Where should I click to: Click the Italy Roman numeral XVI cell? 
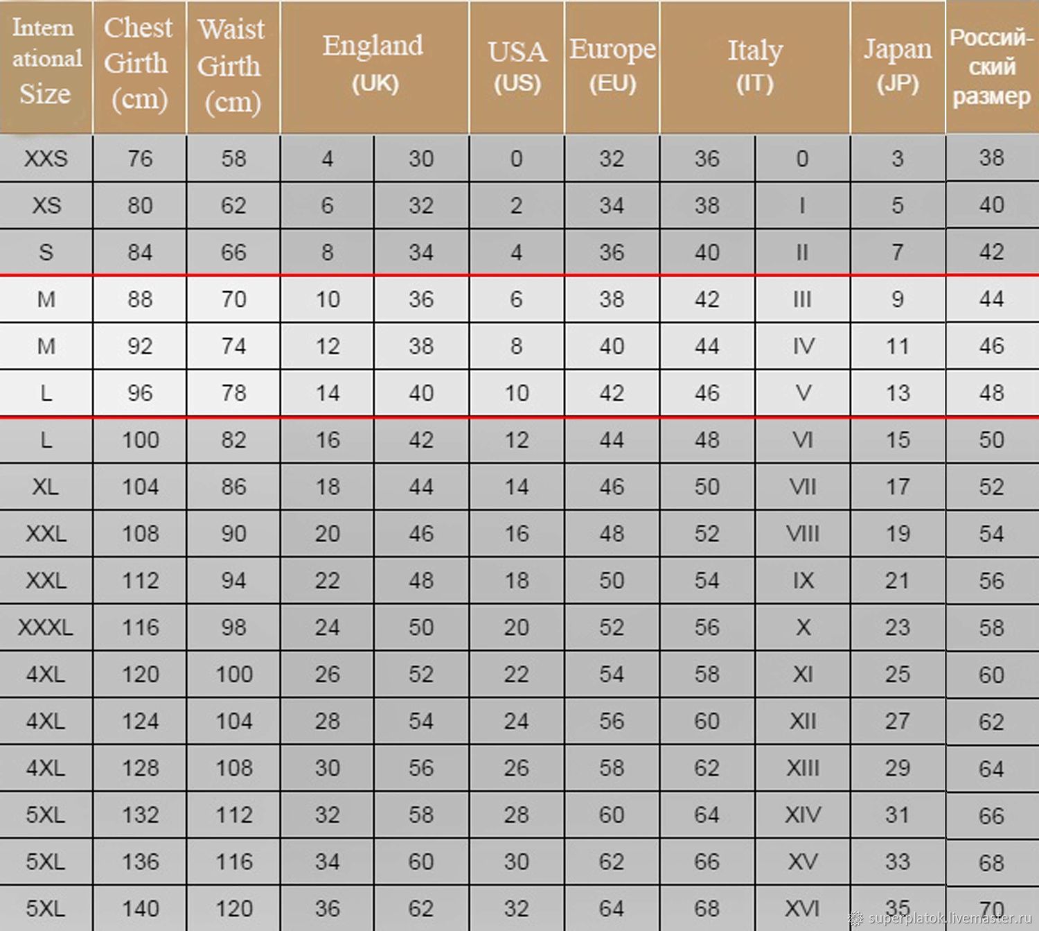[x=802, y=908]
